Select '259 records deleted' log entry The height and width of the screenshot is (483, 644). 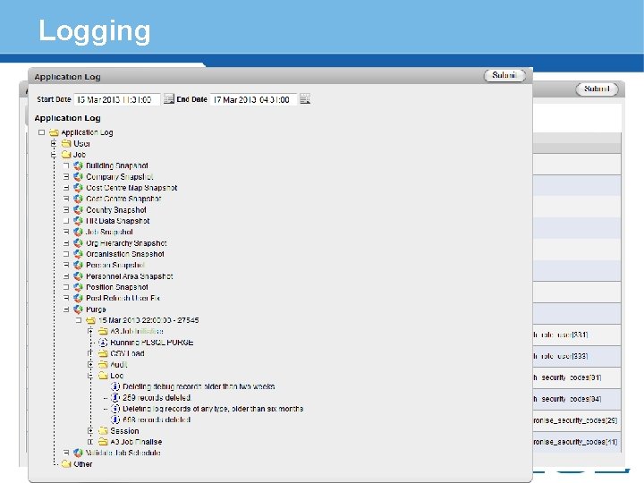(157, 397)
